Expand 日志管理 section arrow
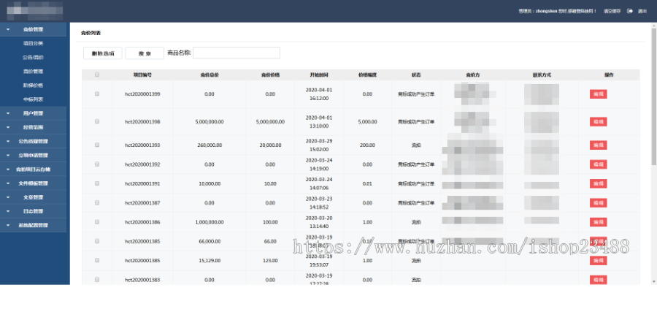Screen dimensions: 657x312 [8, 211]
